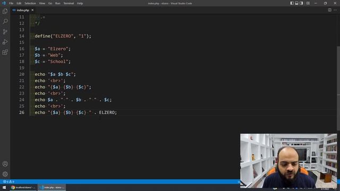
Task: Toggle the primary side bar layout icon
Action: 292,3
